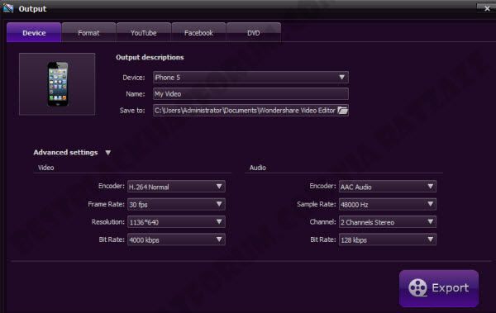496x313 pixels.
Task: Click the Wondershare app icon in title bar
Action: [x=8, y=8]
